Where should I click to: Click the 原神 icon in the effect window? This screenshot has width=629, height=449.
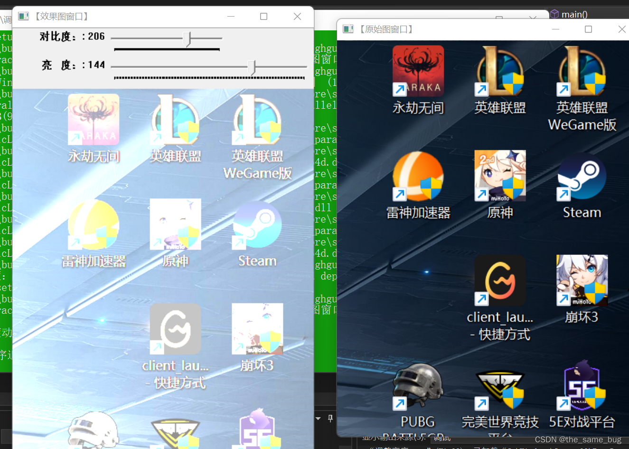(x=175, y=224)
